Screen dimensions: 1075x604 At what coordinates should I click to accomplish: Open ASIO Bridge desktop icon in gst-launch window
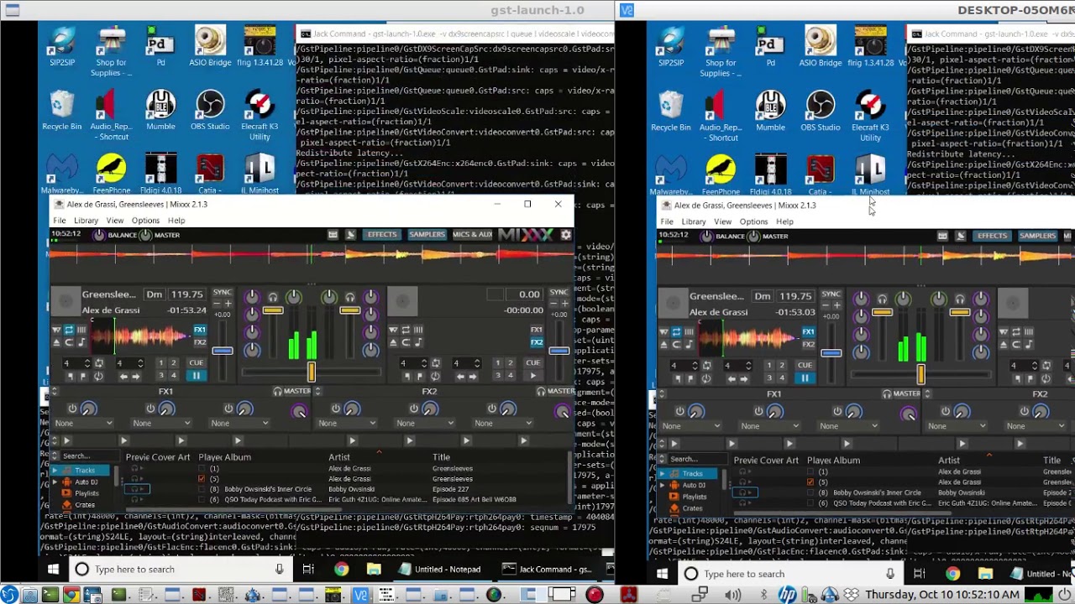pos(209,47)
